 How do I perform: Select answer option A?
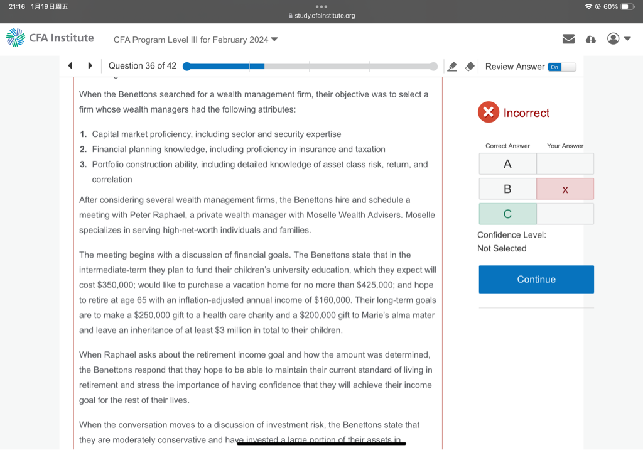(507, 164)
